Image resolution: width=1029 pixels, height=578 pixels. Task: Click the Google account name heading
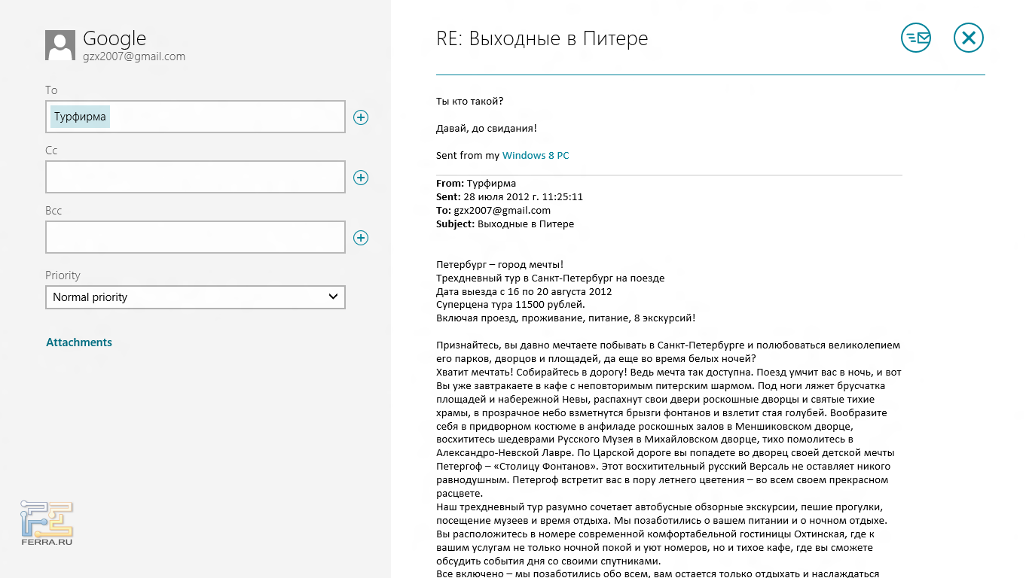coord(115,38)
